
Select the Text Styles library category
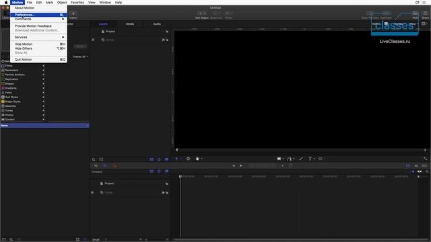[22, 97]
